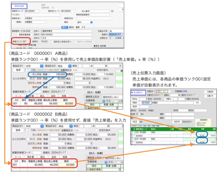
Task: Click the 得意先 button in sales slip
Action: click(135, 102)
